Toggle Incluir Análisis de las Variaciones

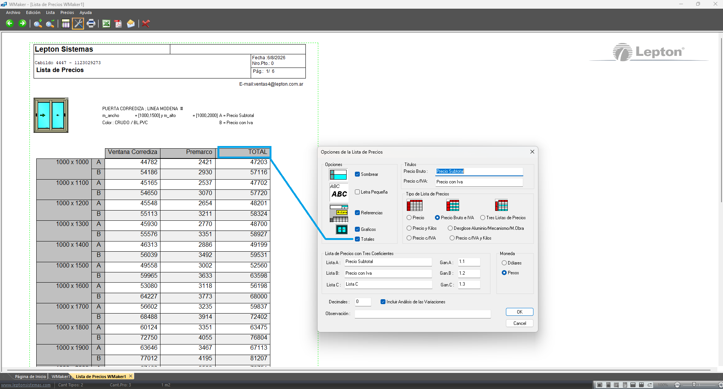[x=383, y=302]
